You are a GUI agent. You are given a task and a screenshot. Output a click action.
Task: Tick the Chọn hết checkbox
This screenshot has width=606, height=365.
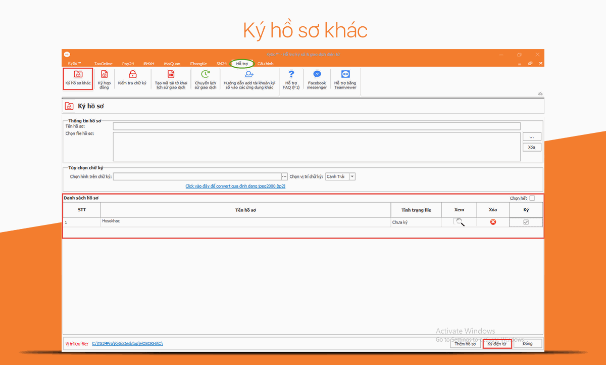[x=532, y=198]
